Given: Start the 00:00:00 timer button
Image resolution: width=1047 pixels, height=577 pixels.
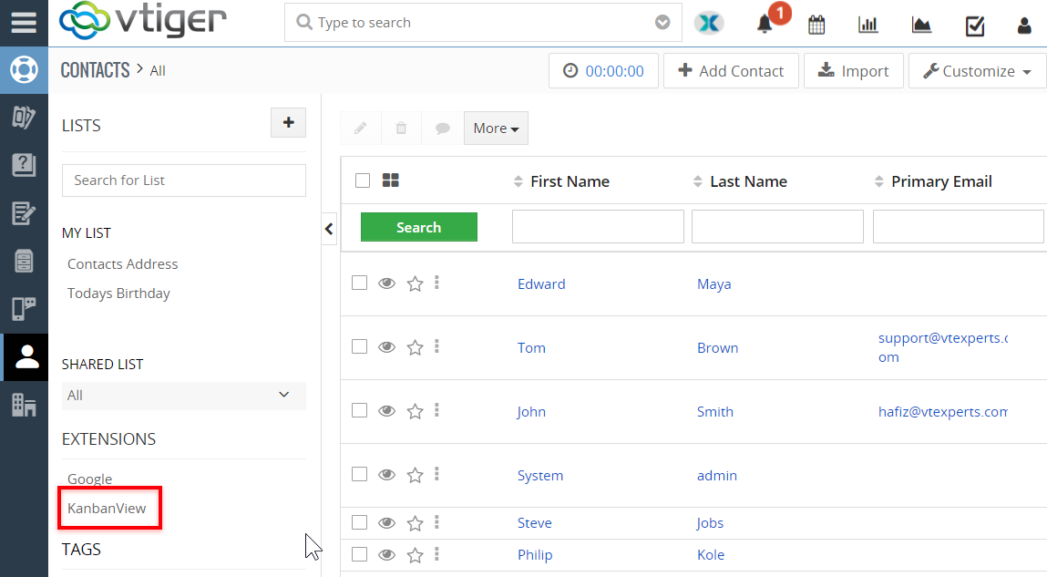Looking at the screenshot, I should [603, 71].
